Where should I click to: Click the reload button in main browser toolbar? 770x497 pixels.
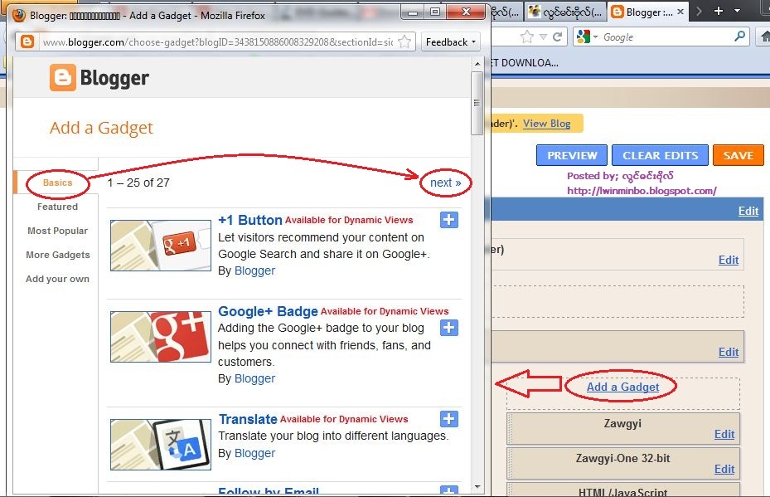557,37
